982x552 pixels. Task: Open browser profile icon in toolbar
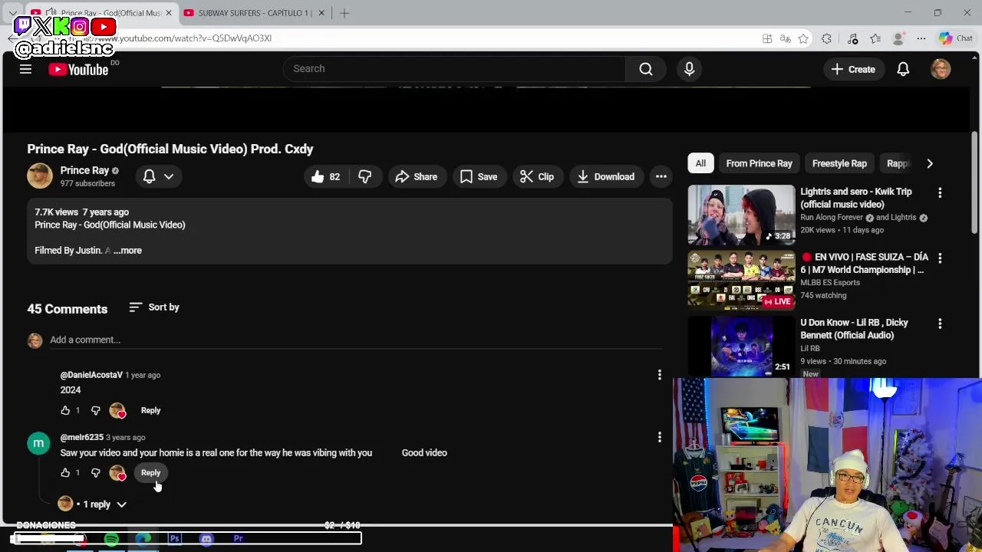[x=898, y=38]
